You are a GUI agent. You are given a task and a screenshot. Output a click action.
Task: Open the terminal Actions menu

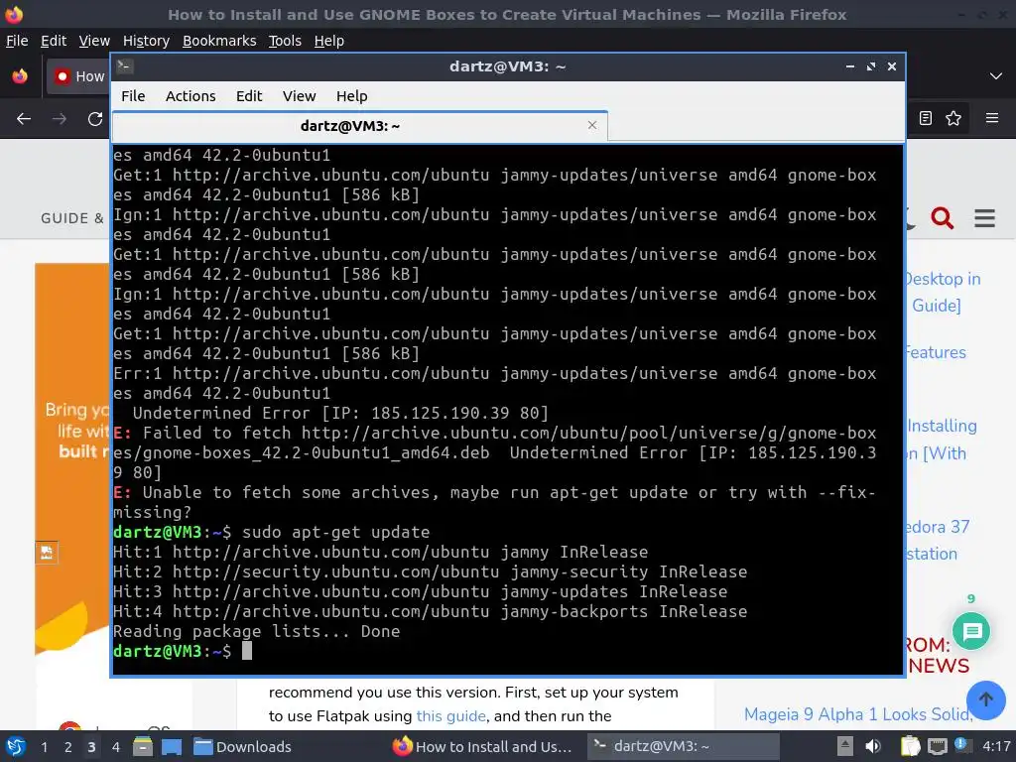(x=190, y=96)
